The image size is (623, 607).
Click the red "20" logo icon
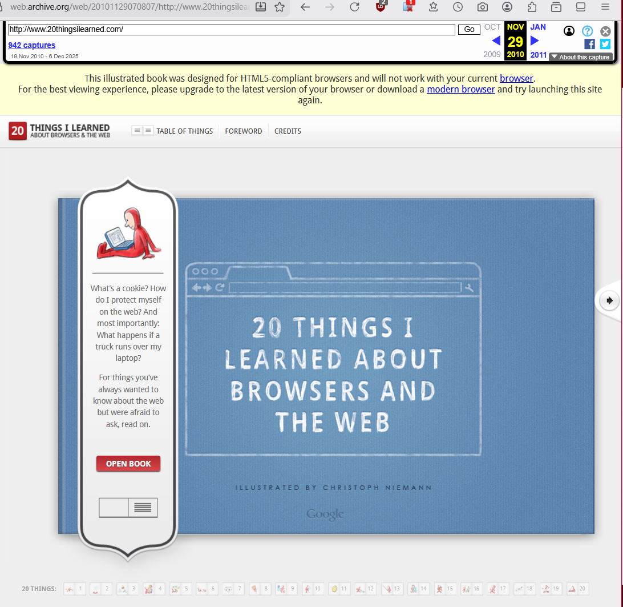(x=17, y=131)
